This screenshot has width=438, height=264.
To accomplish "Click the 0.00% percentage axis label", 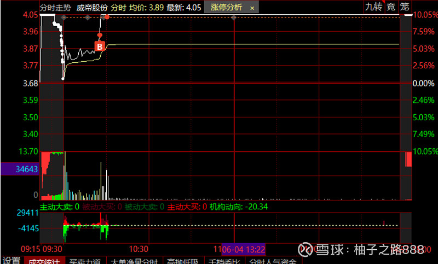I will pyautogui.click(x=423, y=83).
